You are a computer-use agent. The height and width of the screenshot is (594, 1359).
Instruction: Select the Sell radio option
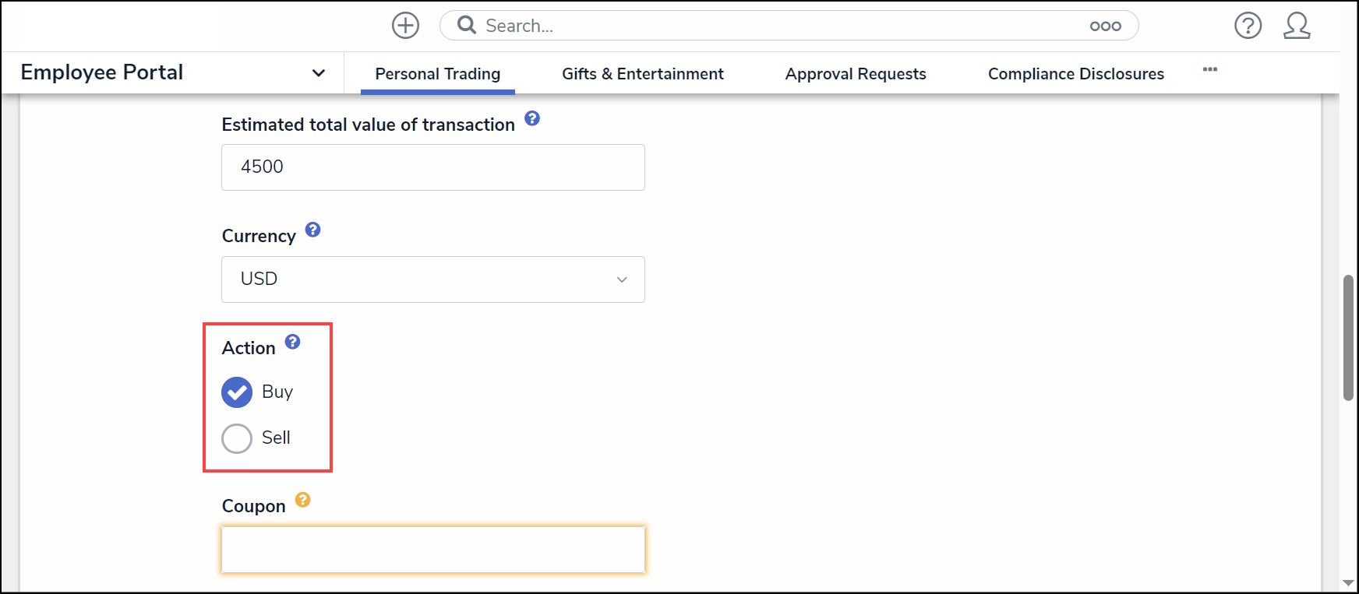coord(237,438)
